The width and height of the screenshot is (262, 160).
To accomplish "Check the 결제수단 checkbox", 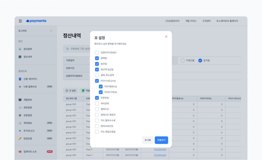I will click(97, 109).
